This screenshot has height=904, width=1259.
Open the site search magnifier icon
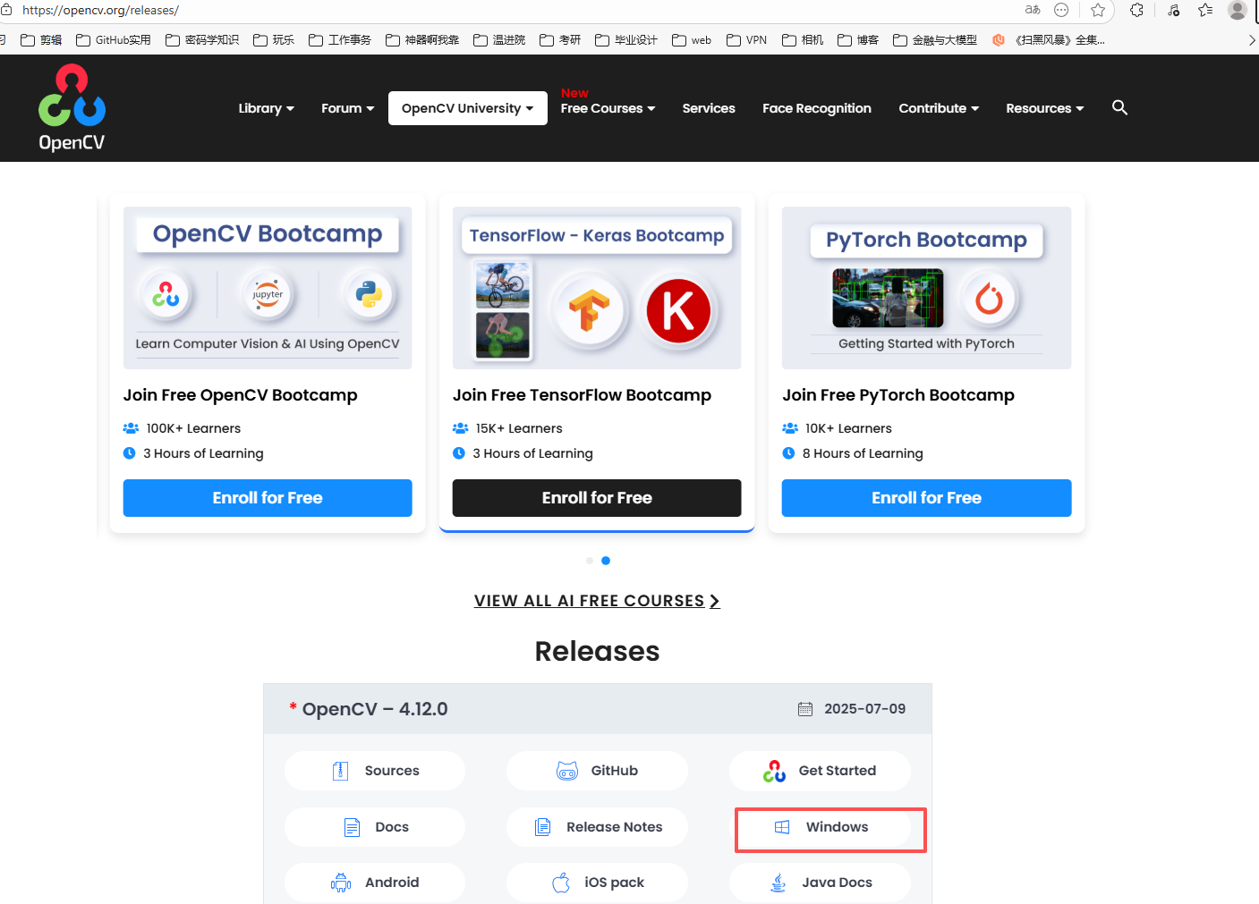point(1119,107)
